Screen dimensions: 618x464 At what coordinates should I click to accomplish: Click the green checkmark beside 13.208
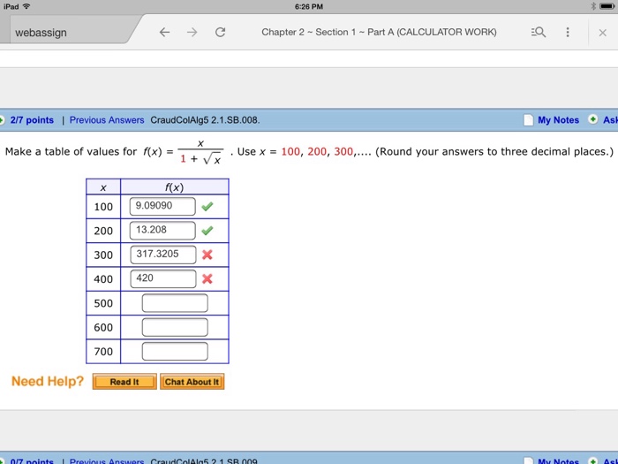click(x=207, y=231)
